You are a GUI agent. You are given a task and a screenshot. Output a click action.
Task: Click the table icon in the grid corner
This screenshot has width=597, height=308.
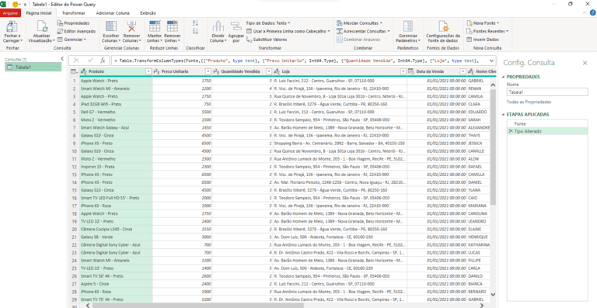coord(74,71)
